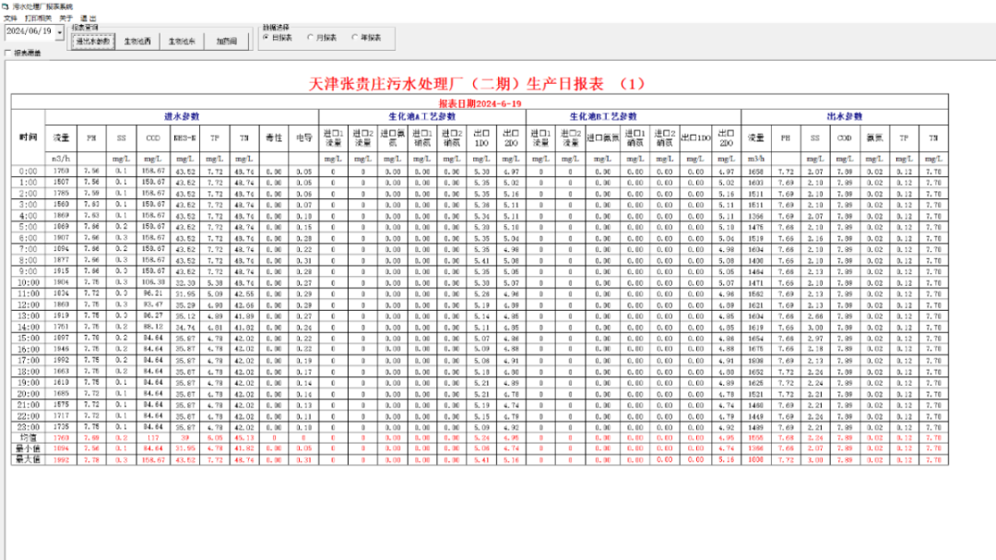Click the 3:00 time row label
Screen dimensions: 996x560
point(28,205)
